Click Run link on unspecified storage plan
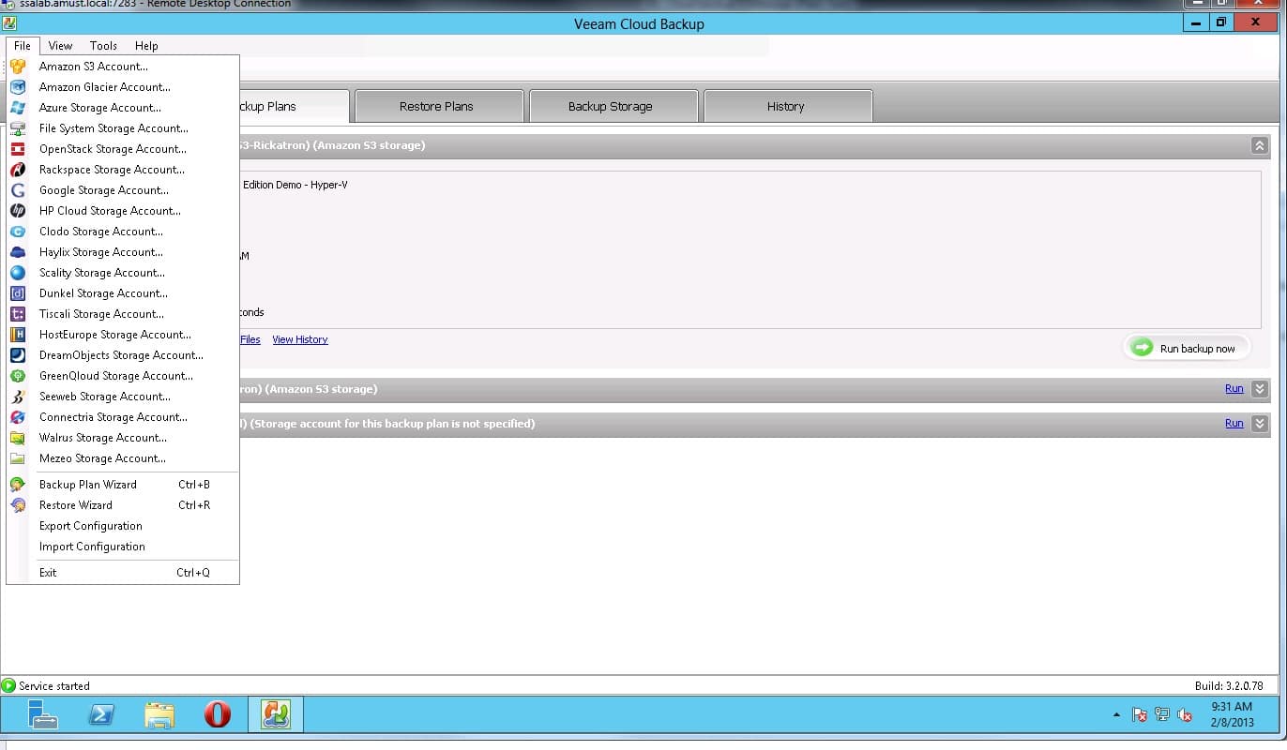 (1234, 423)
